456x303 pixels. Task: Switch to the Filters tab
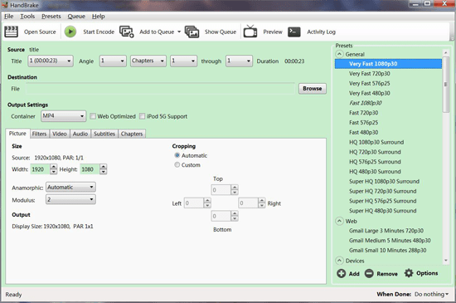pyautogui.click(x=39, y=134)
